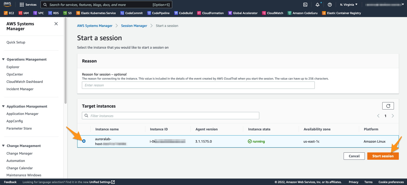Open Change Calendar

tap(20, 168)
